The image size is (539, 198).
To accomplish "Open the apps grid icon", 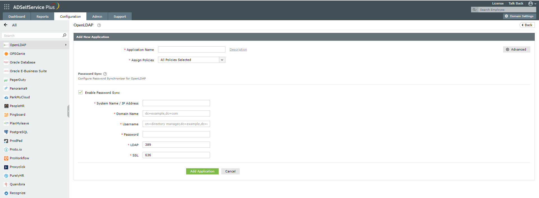I will (7, 7).
